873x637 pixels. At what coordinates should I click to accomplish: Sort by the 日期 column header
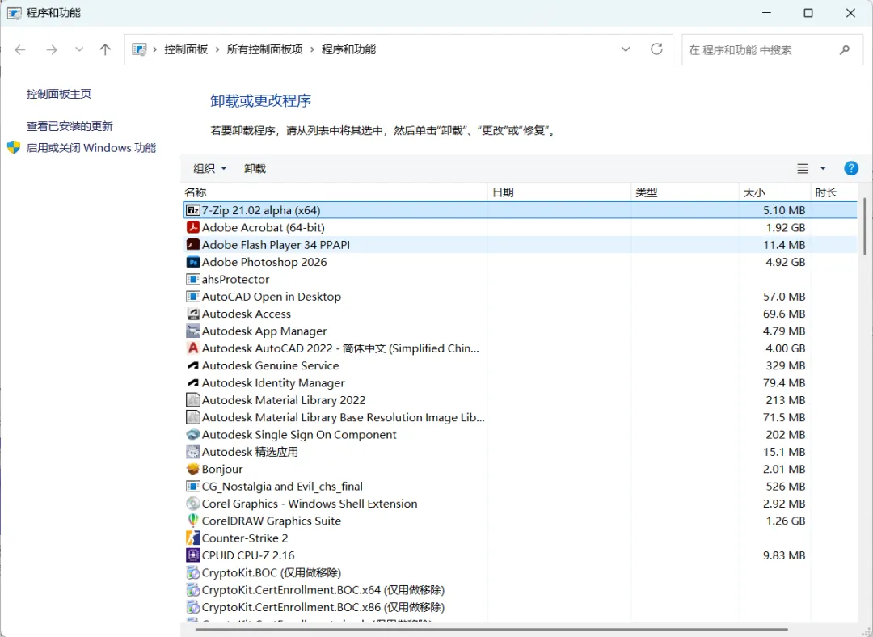pos(559,192)
